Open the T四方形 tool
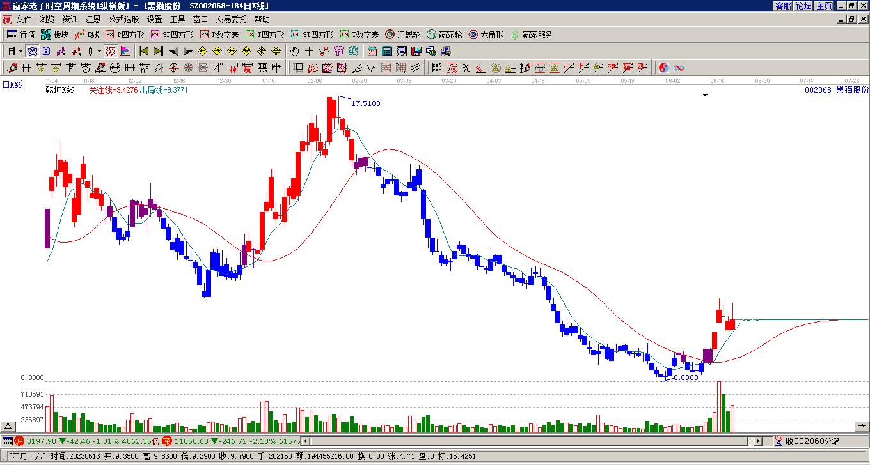This screenshot has width=870, height=465. coord(265,34)
